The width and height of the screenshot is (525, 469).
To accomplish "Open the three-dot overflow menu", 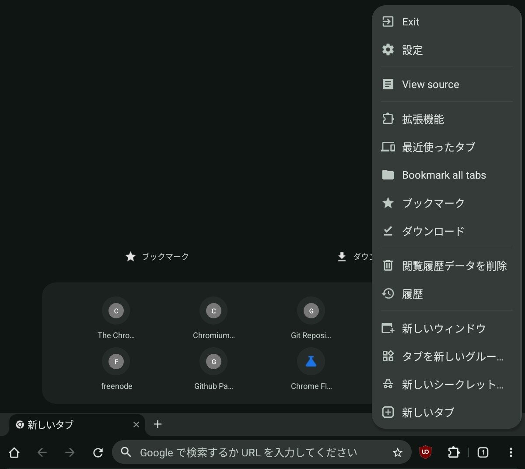I will [x=511, y=452].
